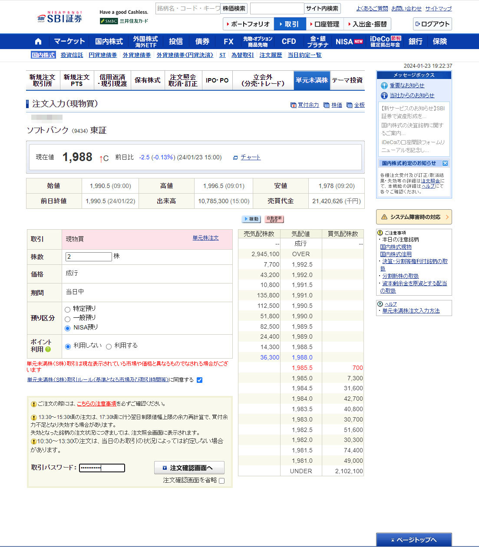Viewport: 479px width, 547px height.
Task: Switch to the 保有株式 tab
Action: 148,80
